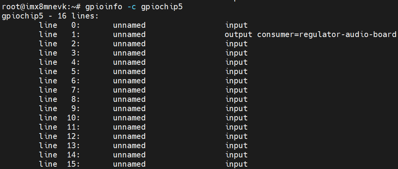This screenshot has width=398, height=169.
Task: Click the "line 7:" label
Action: coord(59,90)
